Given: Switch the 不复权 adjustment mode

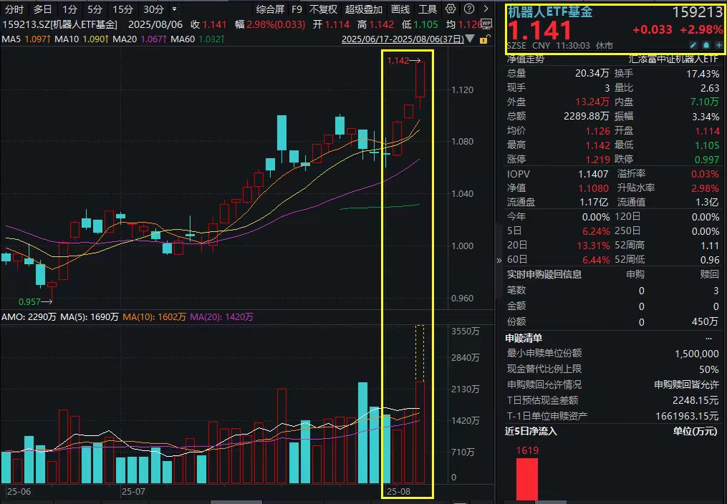Looking at the screenshot, I should coord(322,9).
